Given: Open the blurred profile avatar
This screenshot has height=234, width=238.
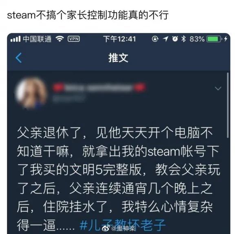Looking at the screenshot, I should [31, 93].
